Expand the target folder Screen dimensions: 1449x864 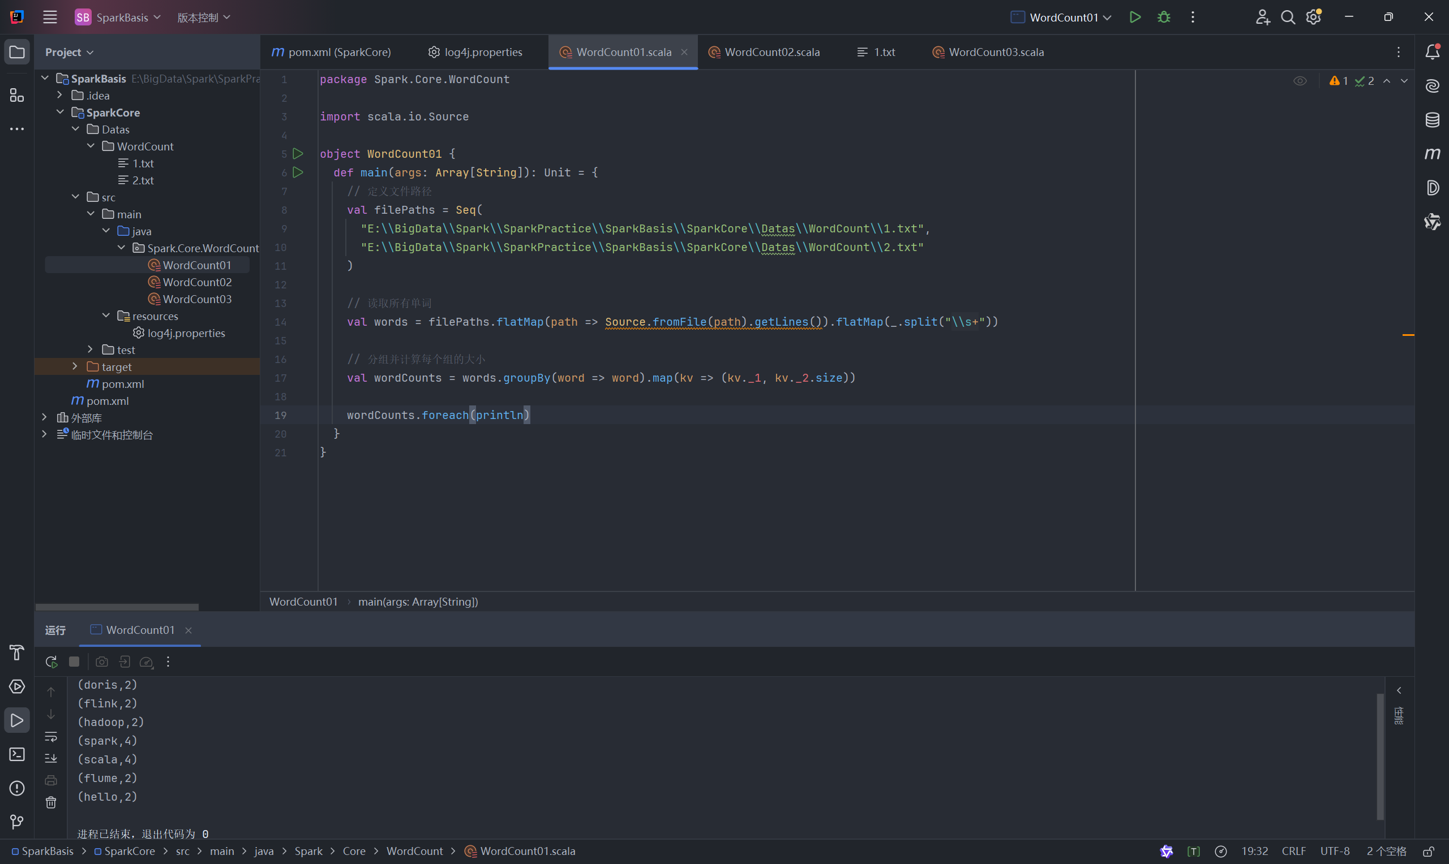[75, 367]
